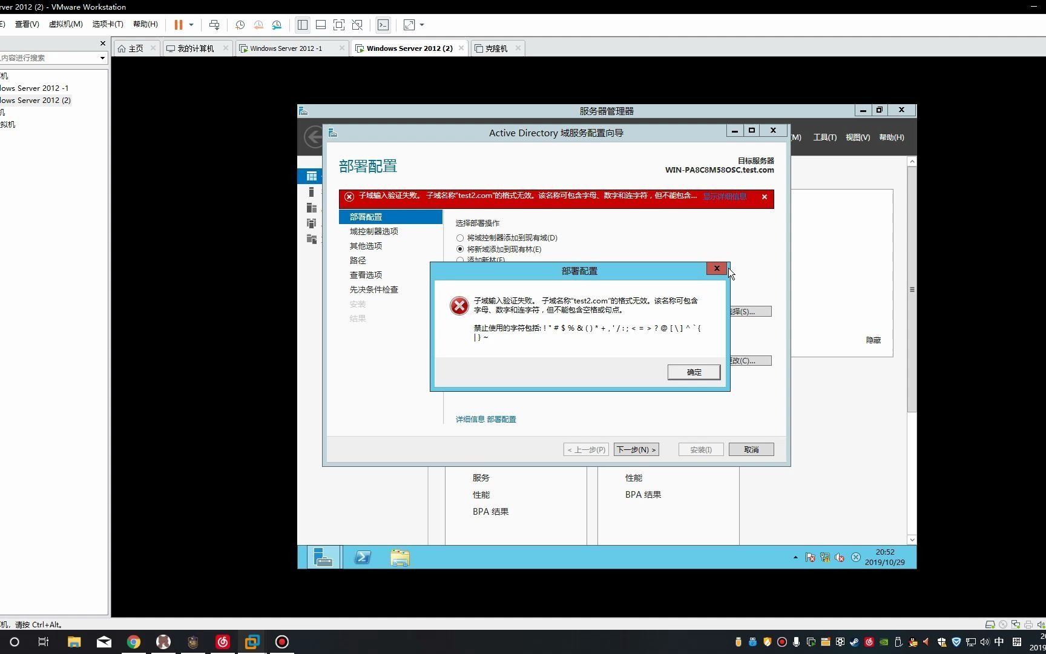Click the 选择(S)... button
The height and width of the screenshot is (654, 1046).
[x=751, y=311]
